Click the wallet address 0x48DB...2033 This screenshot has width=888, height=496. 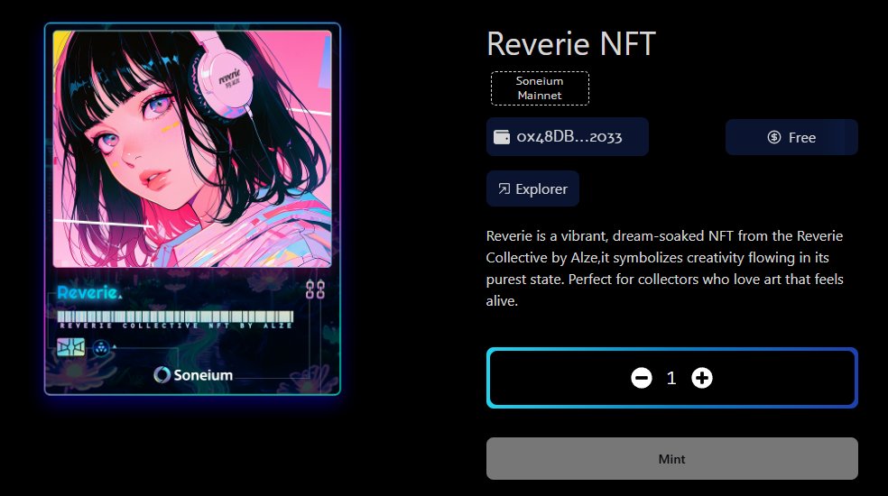pyautogui.click(x=567, y=136)
